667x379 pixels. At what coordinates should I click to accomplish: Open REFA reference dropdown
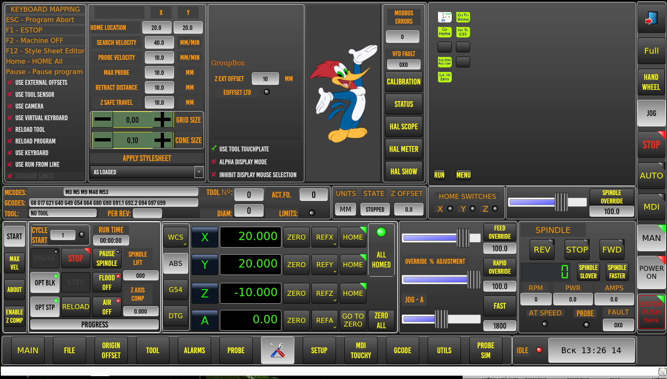(x=325, y=320)
